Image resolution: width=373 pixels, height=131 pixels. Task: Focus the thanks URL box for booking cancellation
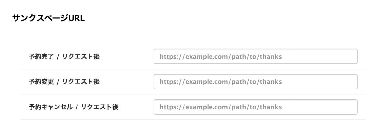click(x=255, y=107)
